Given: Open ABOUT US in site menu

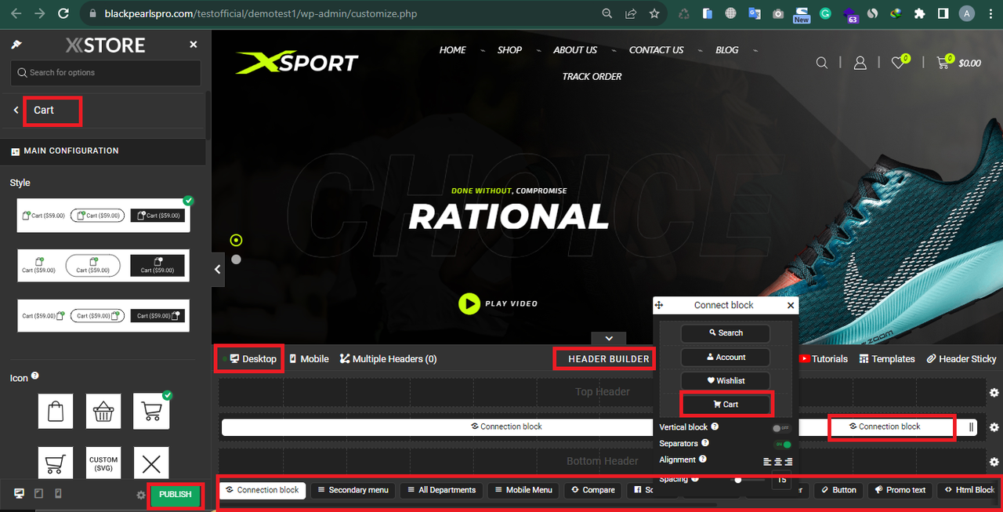Looking at the screenshot, I should click(x=575, y=50).
